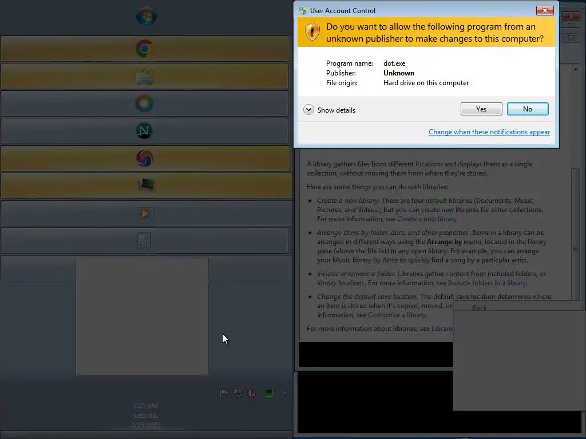Click the UAC title bar shield icon
Screen dimensions: 586x439
pos(303,10)
